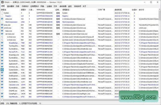The width and height of the screenshot is (161, 105).
Task: Click start time 2023-02-27 10:15:31
Action: pos(122,85)
